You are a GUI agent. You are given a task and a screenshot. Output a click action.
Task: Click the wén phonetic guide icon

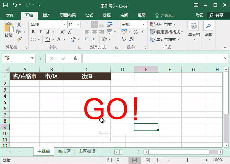coord(73,39)
